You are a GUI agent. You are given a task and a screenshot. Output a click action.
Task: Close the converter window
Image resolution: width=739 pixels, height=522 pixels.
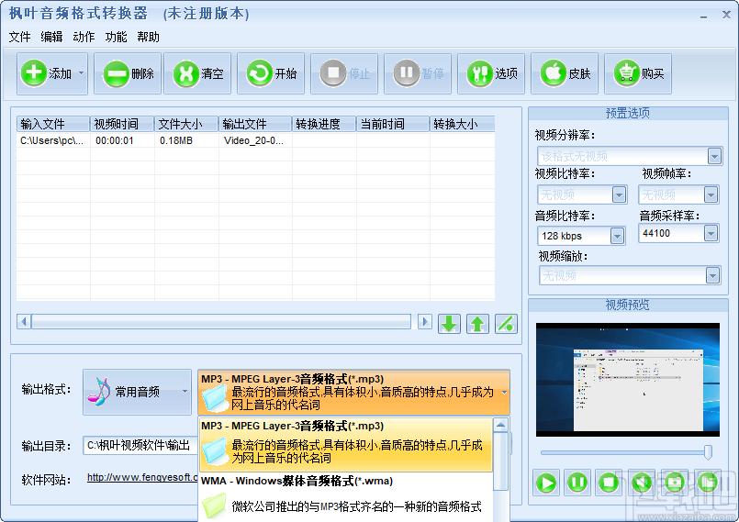[x=727, y=15]
